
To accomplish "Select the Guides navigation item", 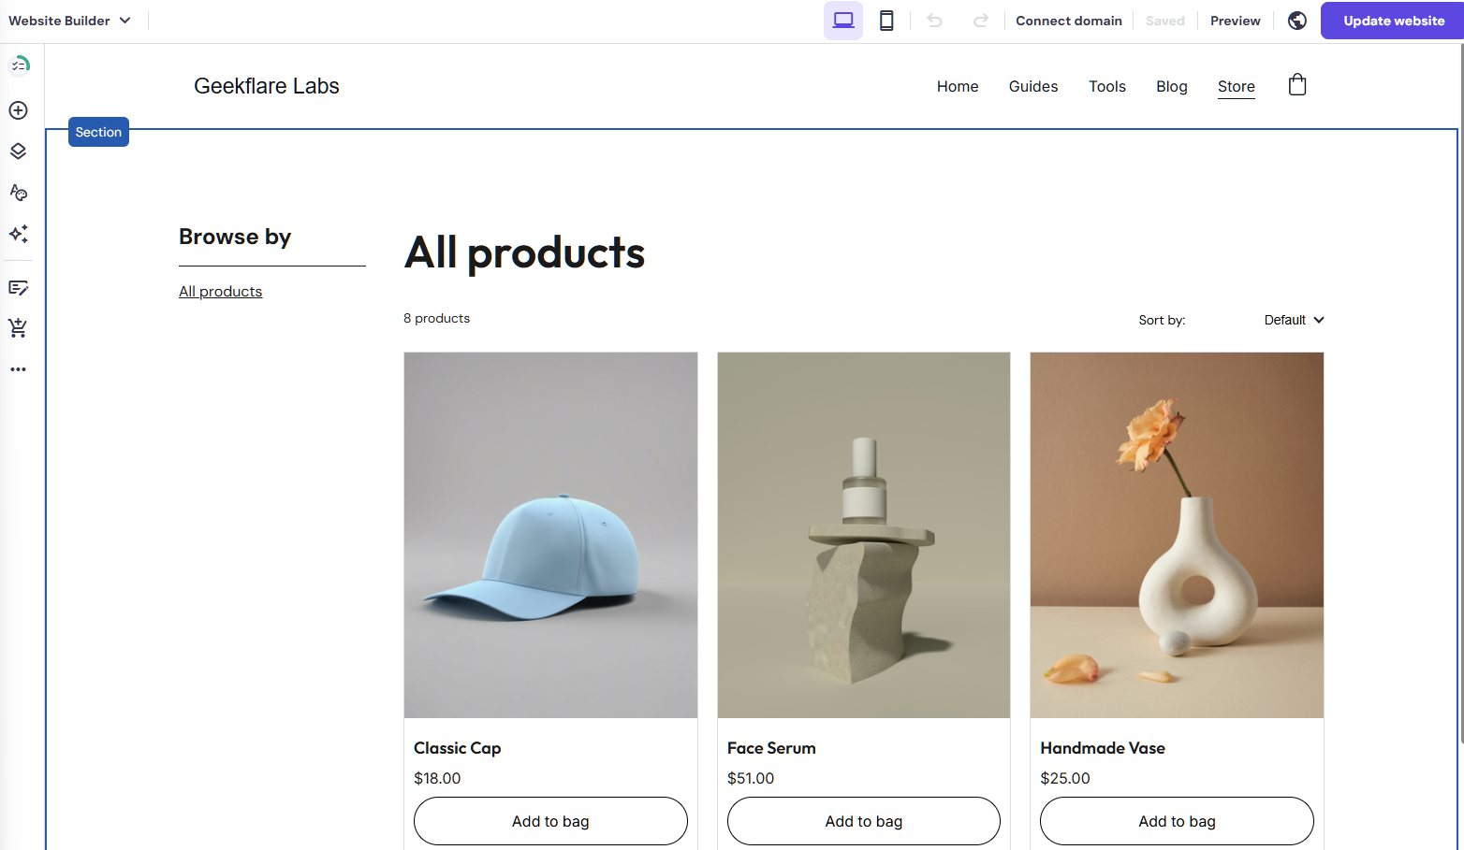I will (x=1033, y=86).
